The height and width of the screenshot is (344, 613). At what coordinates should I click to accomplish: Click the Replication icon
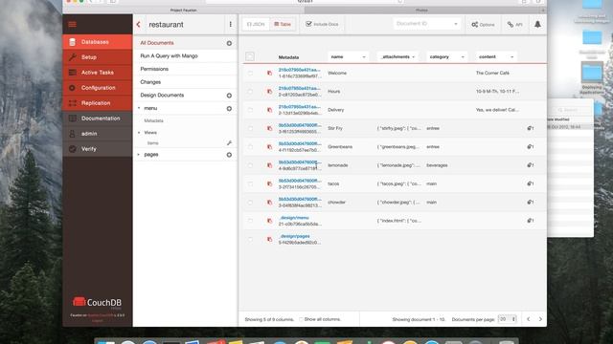pos(73,103)
